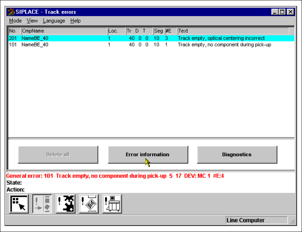The image size is (302, 232).
Task: Open the Language menu
Action: click(x=54, y=21)
